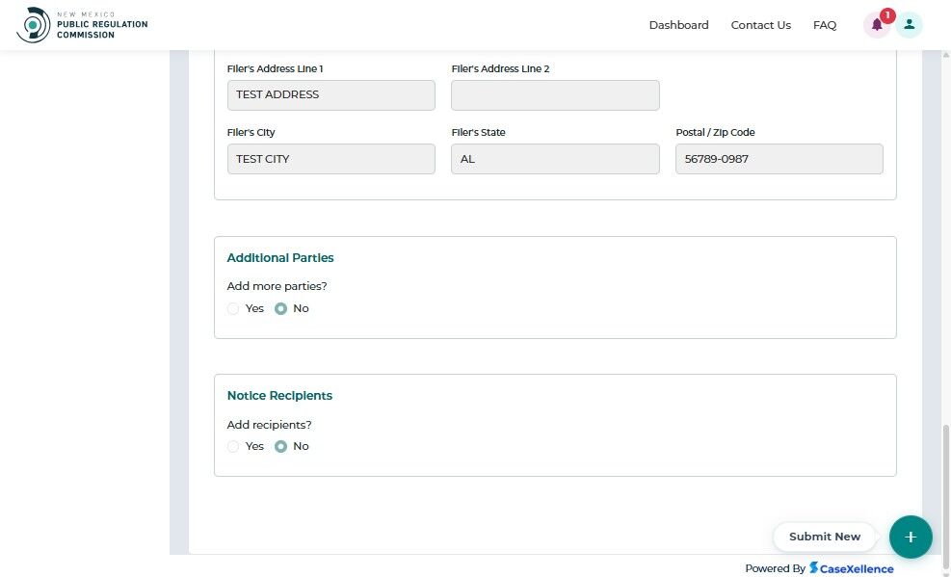
Task: Click the green plus floating button
Action: pyautogui.click(x=911, y=537)
